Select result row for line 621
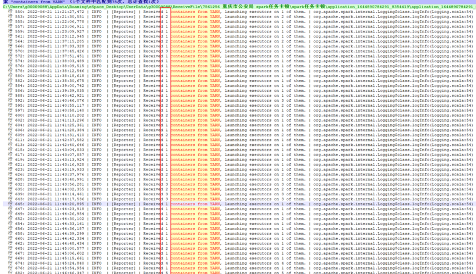The image size is (476, 274). [239, 165]
